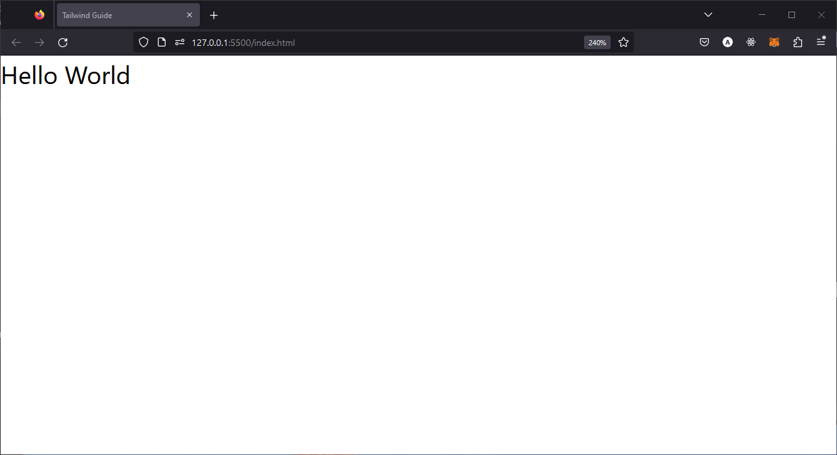Reload the current page
This screenshot has height=455, width=837.
tap(63, 43)
